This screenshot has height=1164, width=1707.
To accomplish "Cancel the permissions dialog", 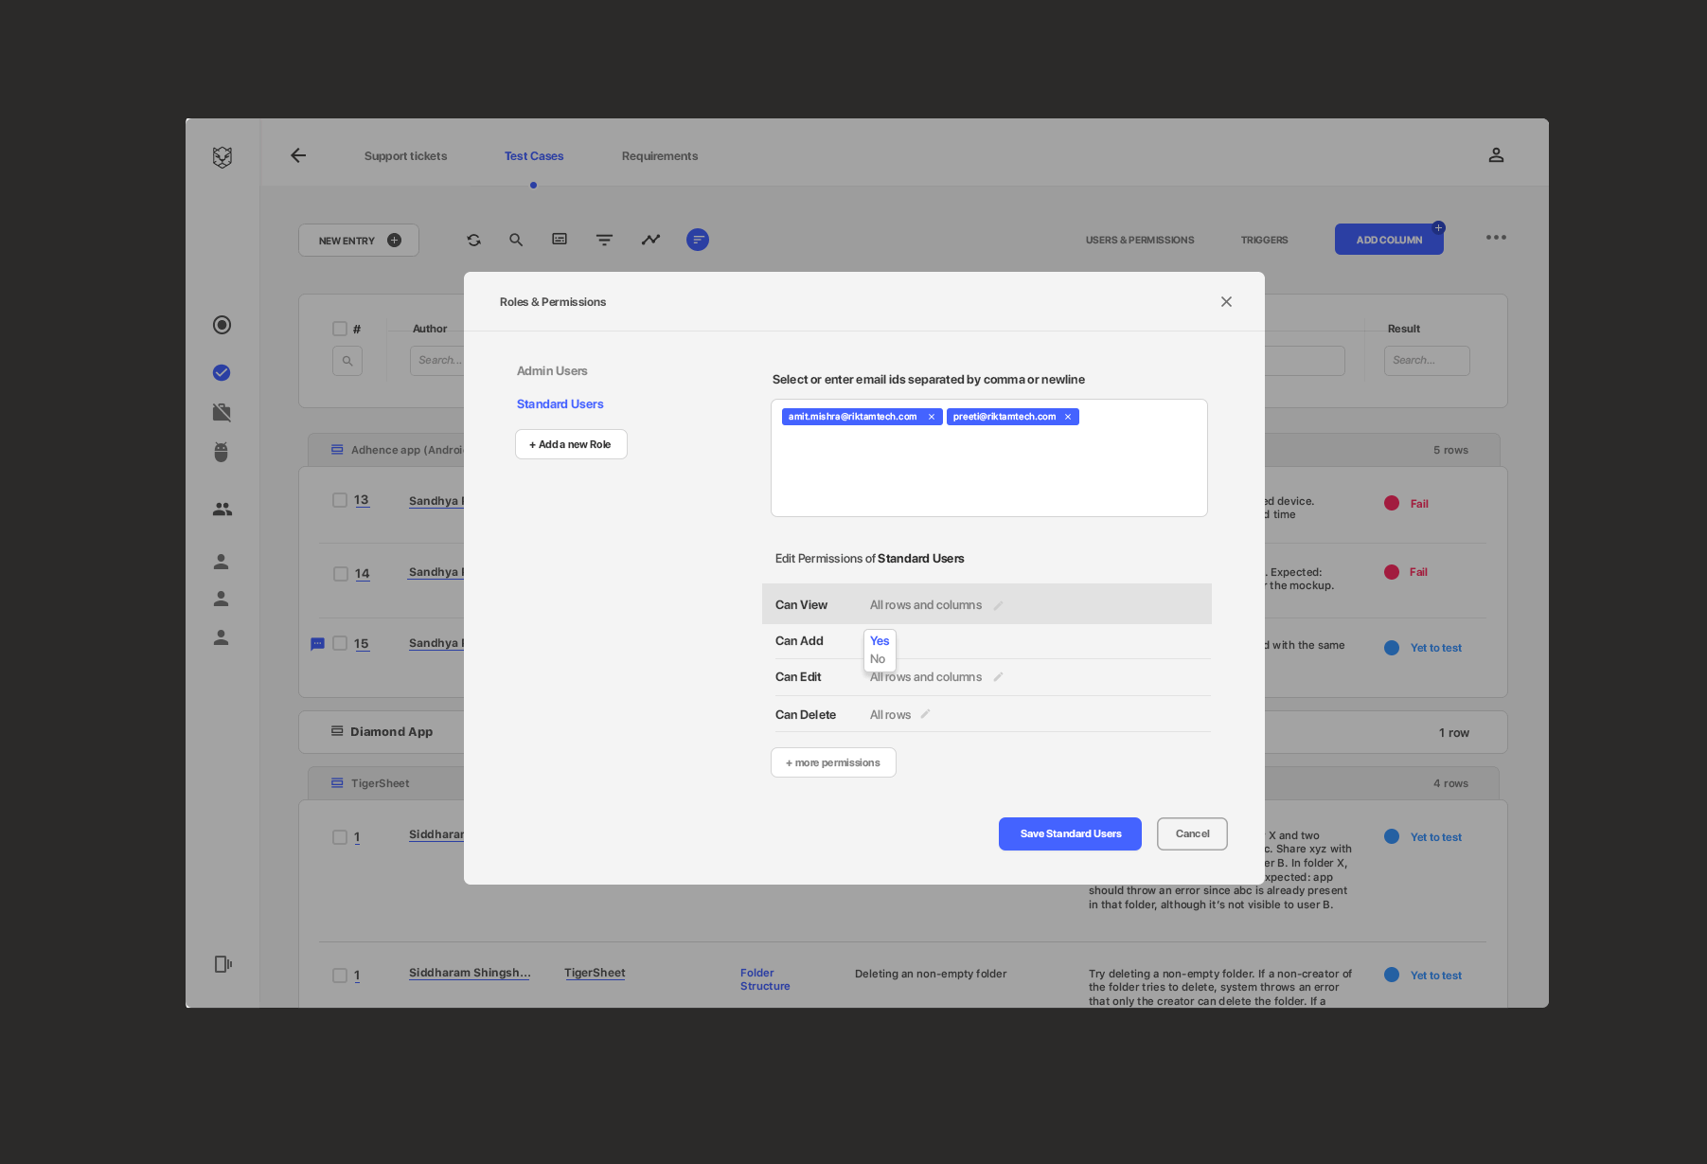I will 1192,834.
